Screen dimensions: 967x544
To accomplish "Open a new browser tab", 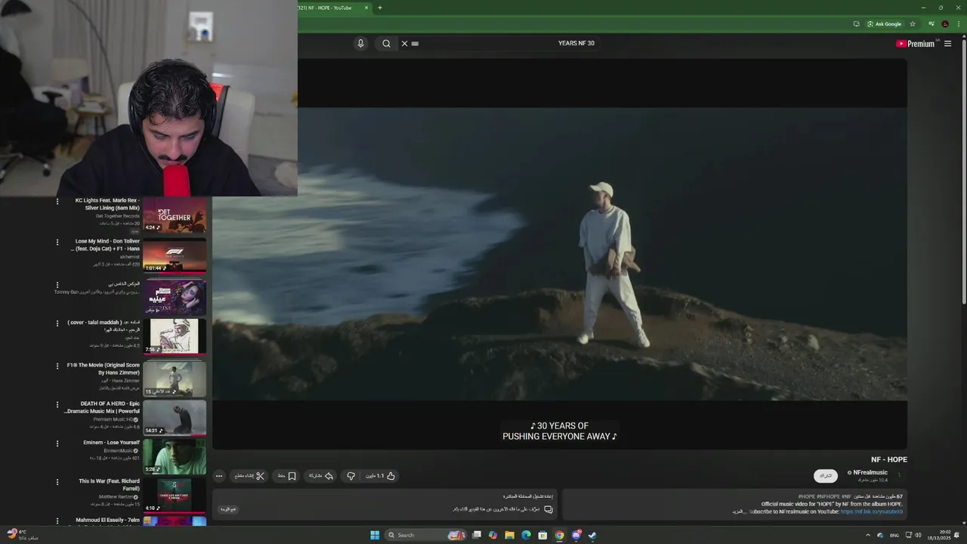I will click(380, 8).
